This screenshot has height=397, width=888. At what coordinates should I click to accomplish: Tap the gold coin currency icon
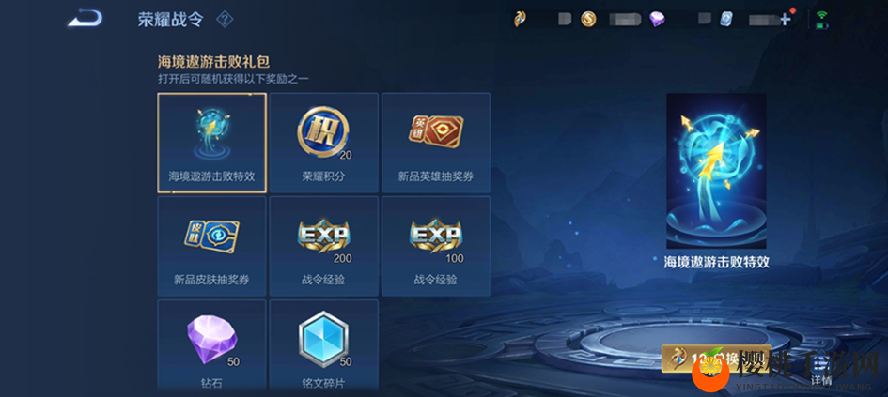pos(588,20)
